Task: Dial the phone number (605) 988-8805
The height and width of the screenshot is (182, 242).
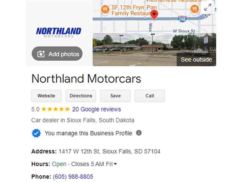Action: (73, 177)
